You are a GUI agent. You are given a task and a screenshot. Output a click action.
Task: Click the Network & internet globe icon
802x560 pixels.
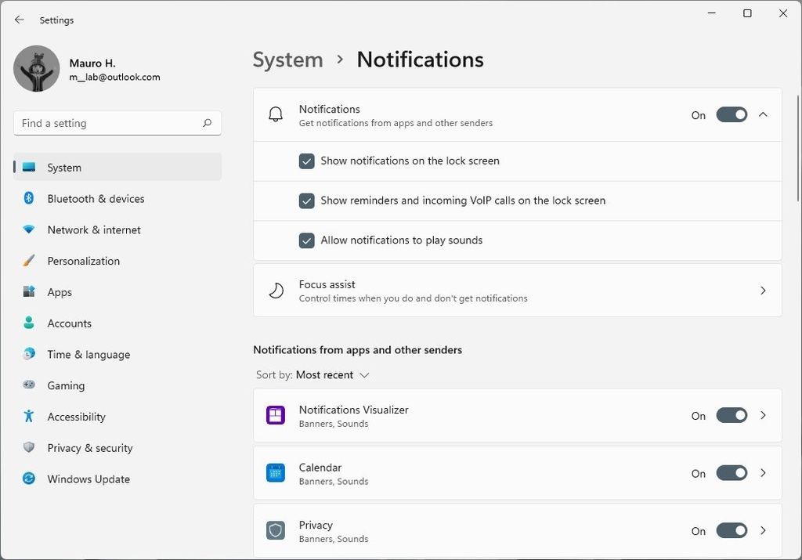[28, 229]
